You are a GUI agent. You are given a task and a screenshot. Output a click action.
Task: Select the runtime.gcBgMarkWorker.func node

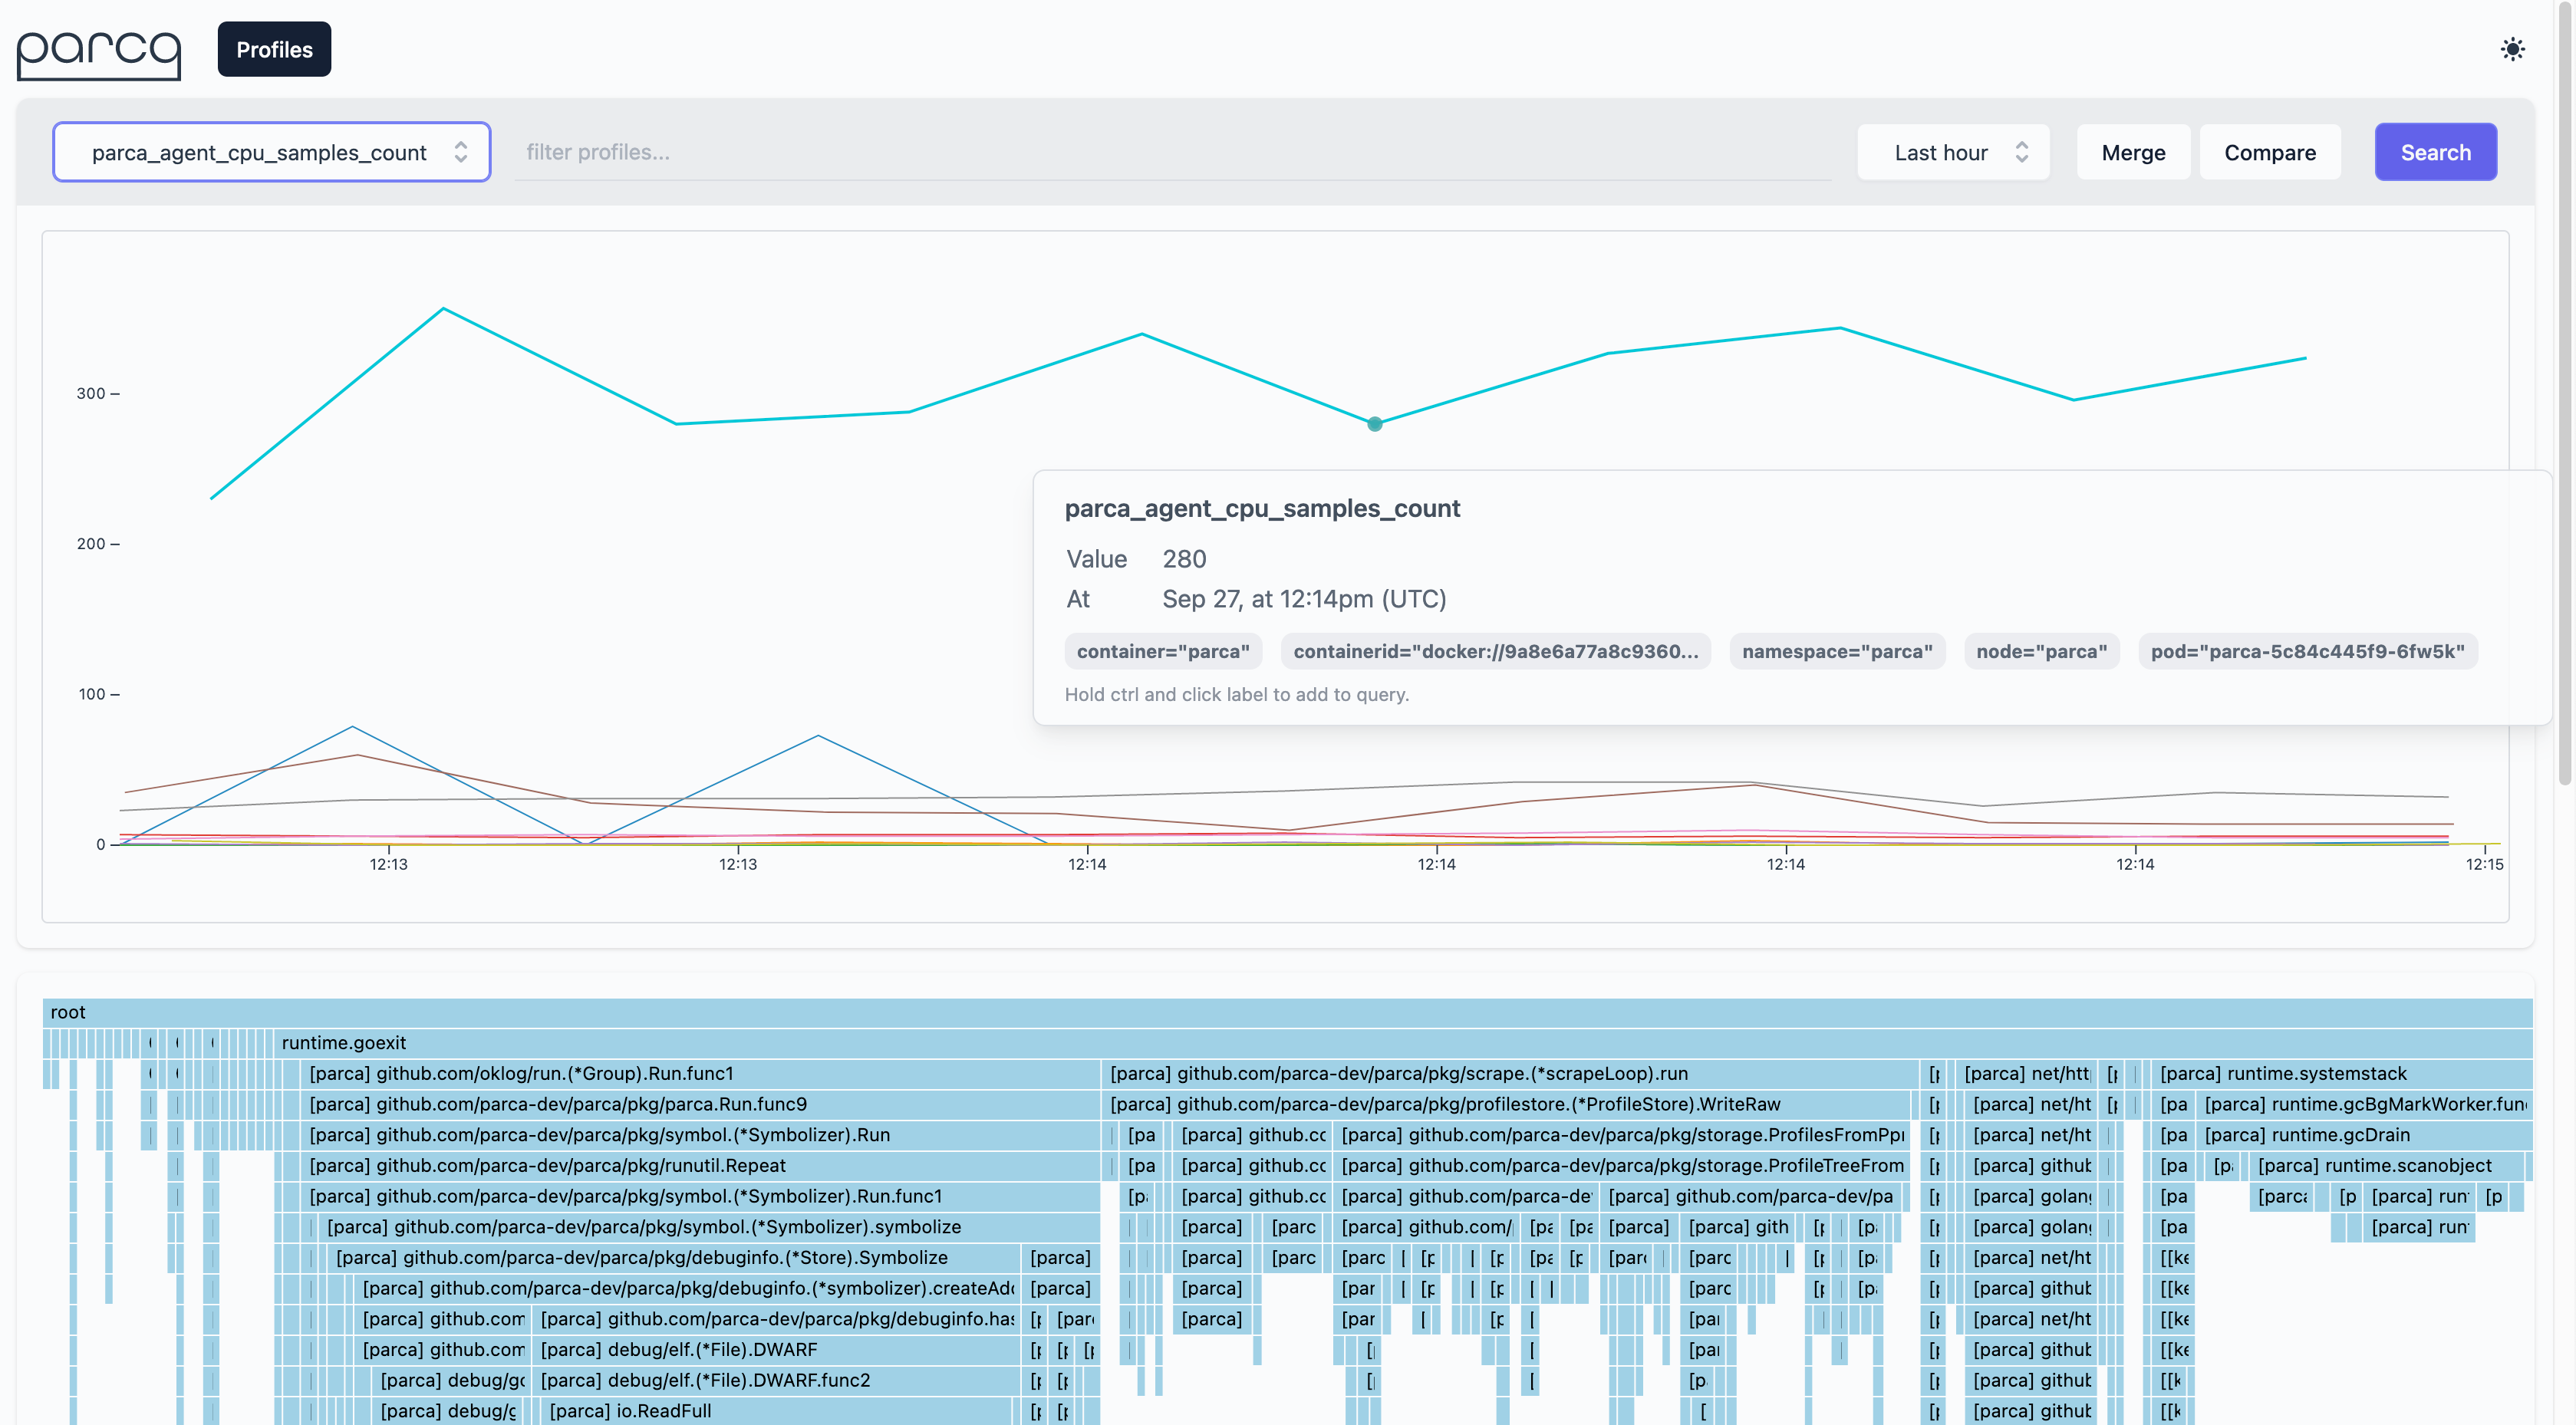click(2364, 1104)
